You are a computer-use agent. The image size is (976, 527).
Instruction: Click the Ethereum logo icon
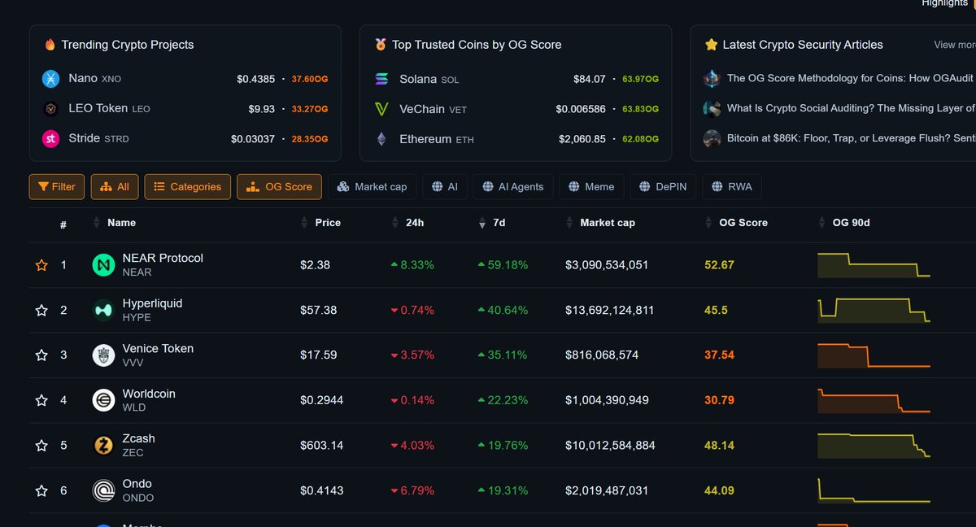pyautogui.click(x=381, y=139)
